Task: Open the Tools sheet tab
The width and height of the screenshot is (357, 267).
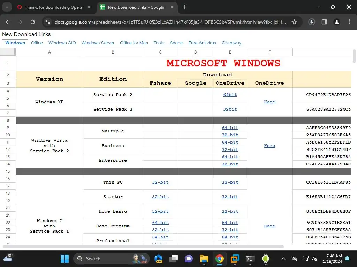Action: coord(159,43)
